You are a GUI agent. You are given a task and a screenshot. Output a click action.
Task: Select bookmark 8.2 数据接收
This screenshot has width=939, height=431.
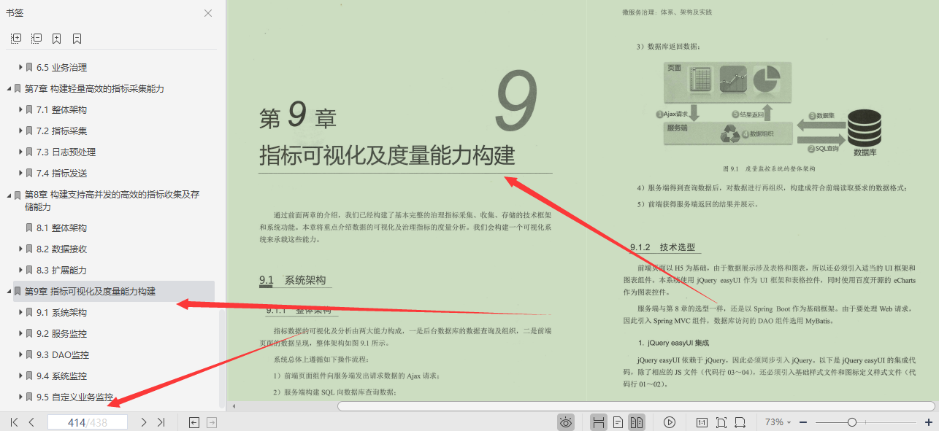coord(61,249)
